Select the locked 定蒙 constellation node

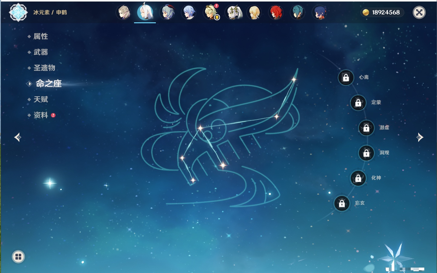pos(358,103)
